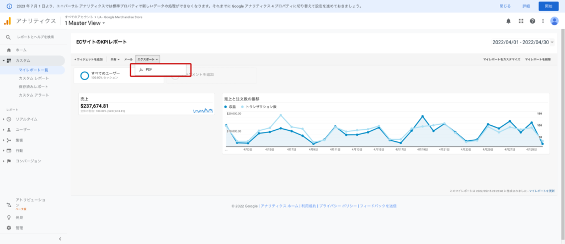
Task: Collapse the sidebar with the chevron
Action: click(x=60, y=238)
